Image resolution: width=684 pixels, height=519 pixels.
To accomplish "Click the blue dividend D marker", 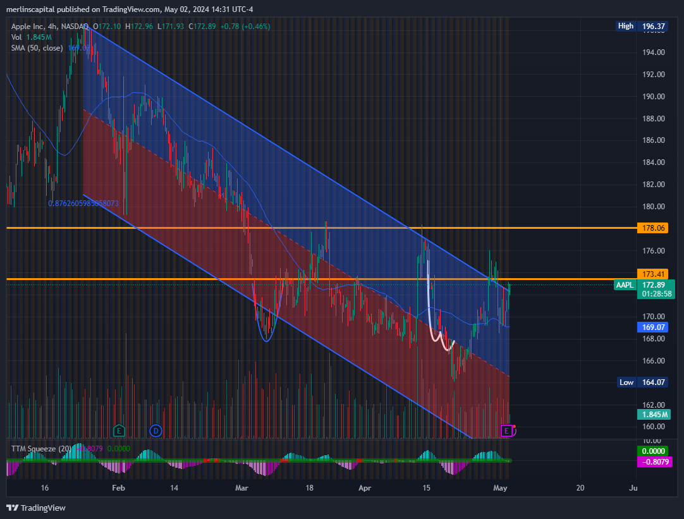I will click(x=156, y=431).
